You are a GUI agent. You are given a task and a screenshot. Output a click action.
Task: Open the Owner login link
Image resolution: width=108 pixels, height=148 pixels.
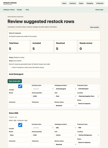pyautogui.click(x=99, y=10)
